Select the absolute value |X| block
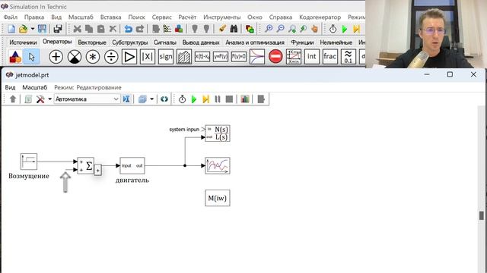 click(148, 57)
